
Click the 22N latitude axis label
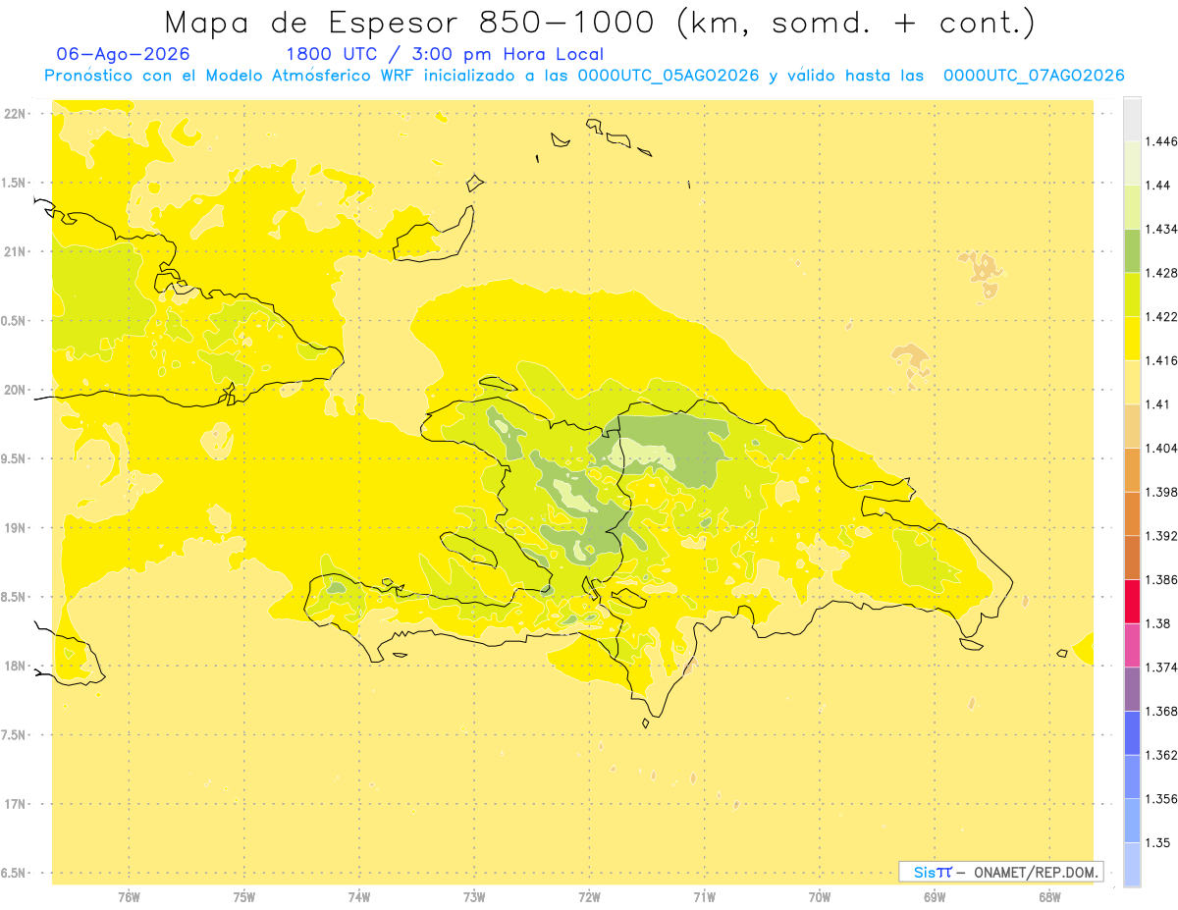(x=14, y=114)
